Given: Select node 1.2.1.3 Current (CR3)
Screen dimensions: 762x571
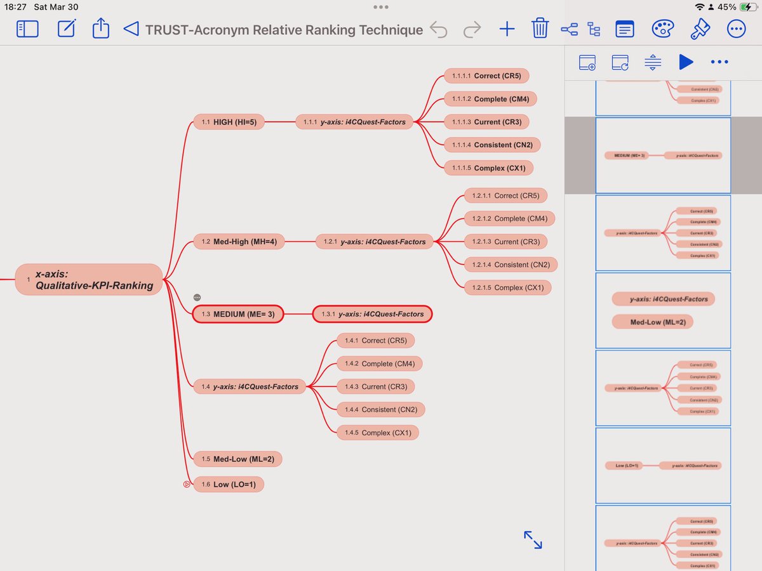Looking at the screenshot, I should click(505, 241).
